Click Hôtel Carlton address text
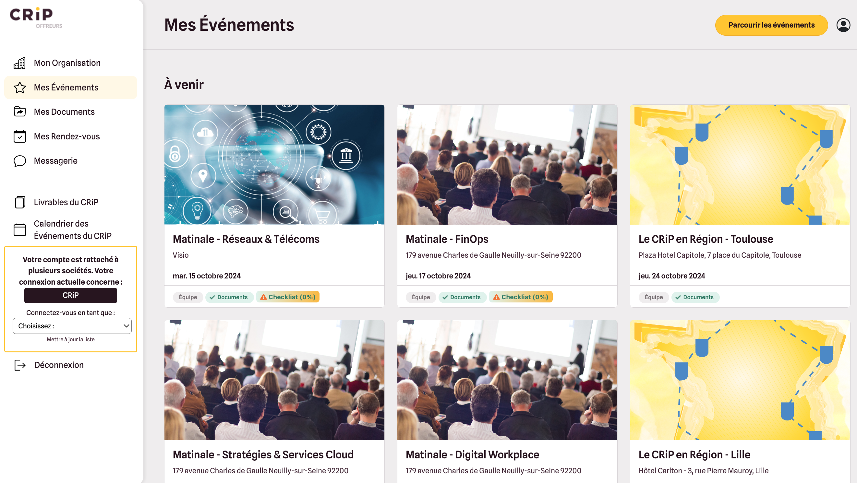The width and height of the screenshot is (857, 483). pyautogui.click(x=704, y=471)
